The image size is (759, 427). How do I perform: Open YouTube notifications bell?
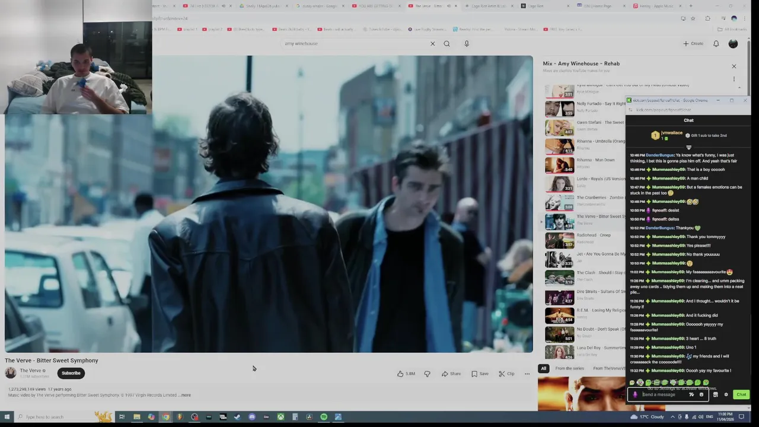click(716, 43)
